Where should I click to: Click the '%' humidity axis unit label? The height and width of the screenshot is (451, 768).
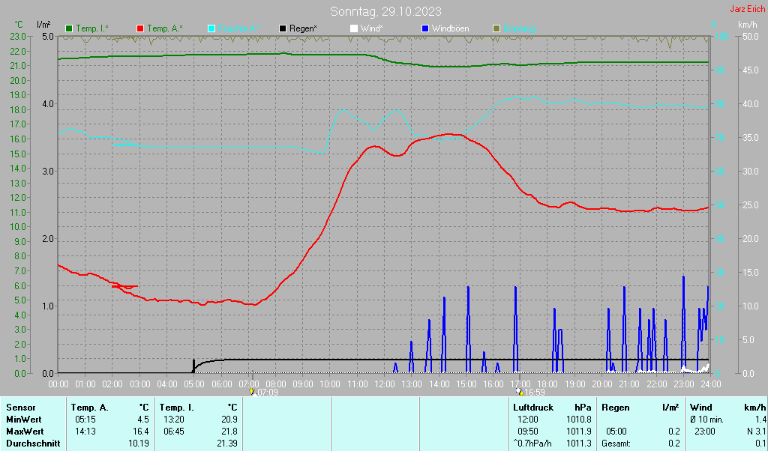pyautogui.click(x=714, y=25)
